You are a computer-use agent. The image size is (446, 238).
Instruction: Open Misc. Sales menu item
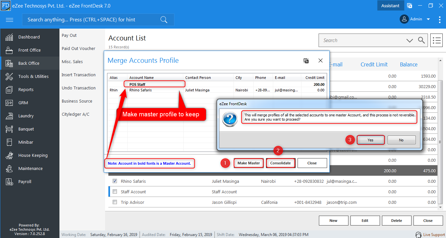click(72, 62)
